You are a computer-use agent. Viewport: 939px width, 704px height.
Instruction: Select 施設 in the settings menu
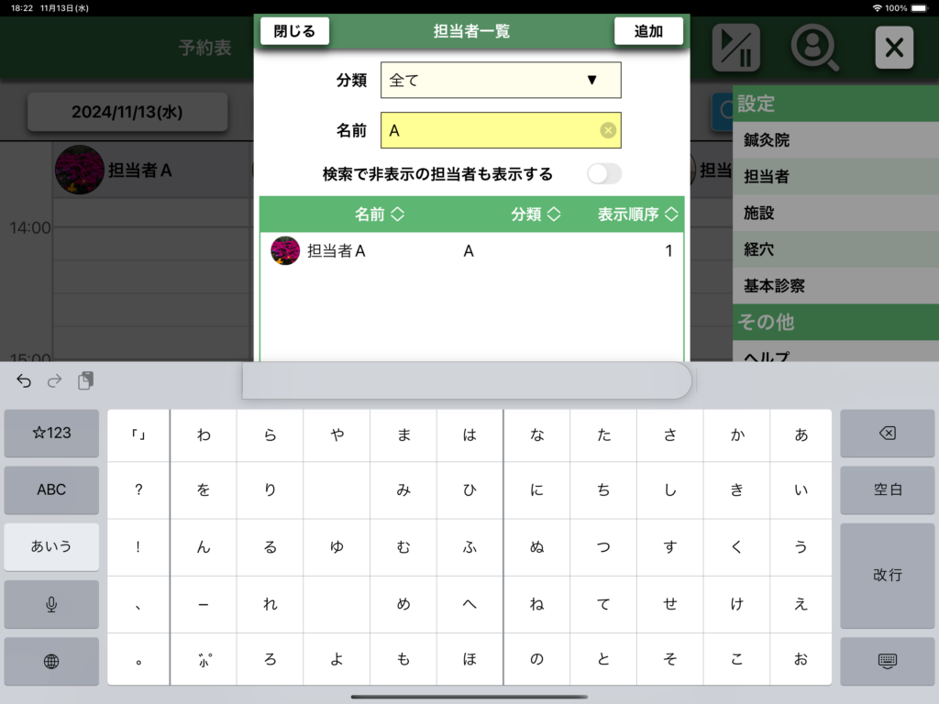coord(759,213)
